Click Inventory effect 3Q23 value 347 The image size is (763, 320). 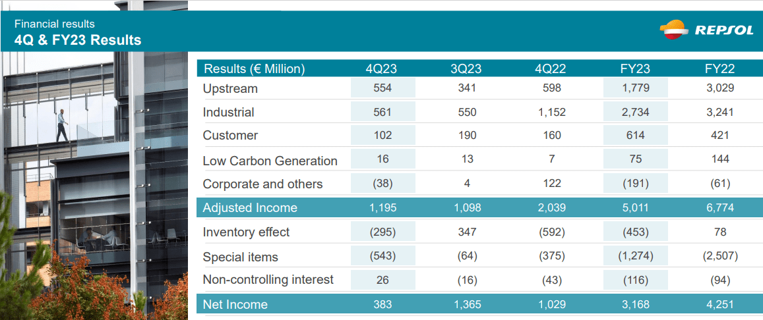pos(466,232)
